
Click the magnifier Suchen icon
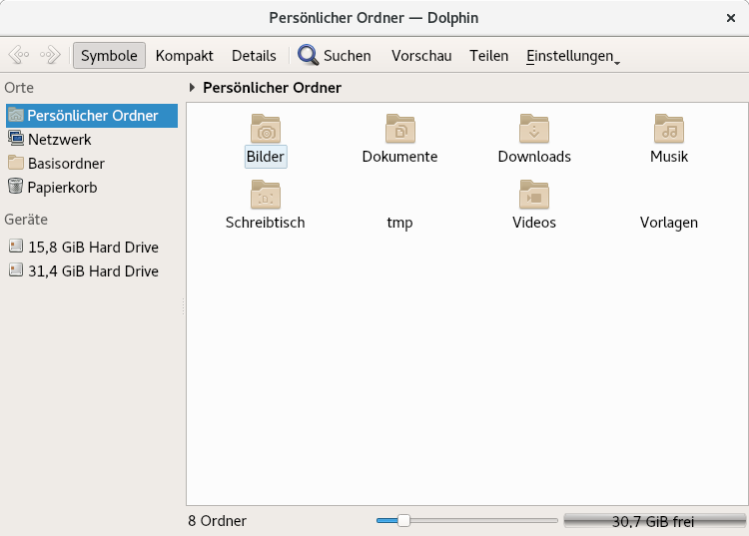309,56
